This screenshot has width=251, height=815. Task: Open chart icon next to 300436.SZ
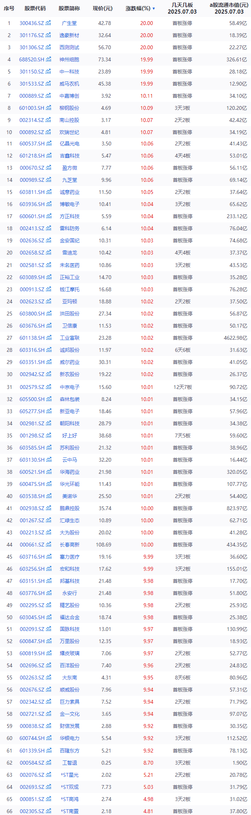(x=48, y=23)
